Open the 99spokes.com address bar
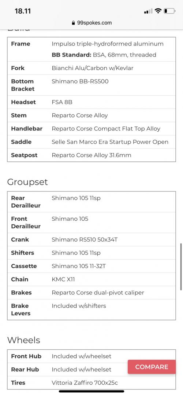This screenshot has width=183, height=396. (x=92, y=23)
